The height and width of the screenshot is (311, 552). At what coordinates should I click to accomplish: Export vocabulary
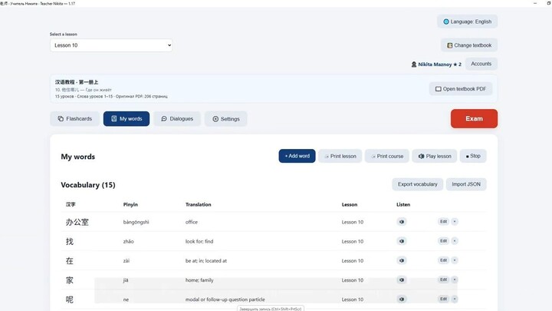point(418,184)
